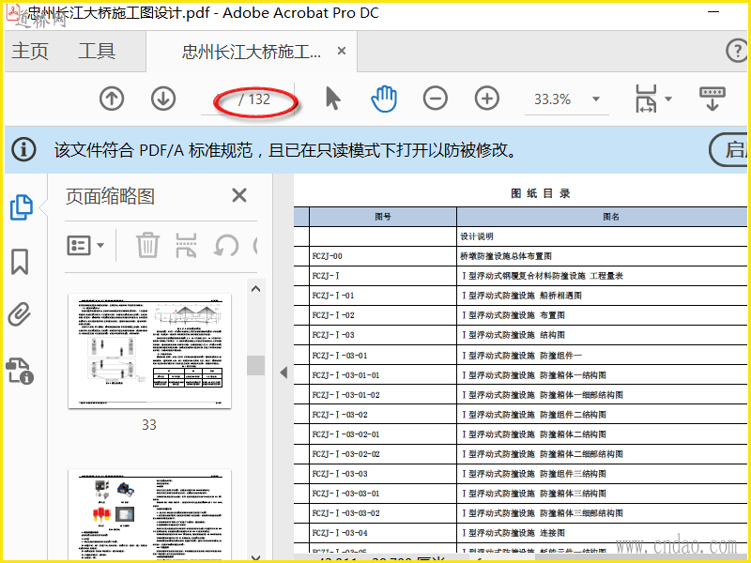Image resolution: width=751 pixels, height=563 pixels.
Task: Close the 页面缩略图 panel
Action: (x=239, y=195)
